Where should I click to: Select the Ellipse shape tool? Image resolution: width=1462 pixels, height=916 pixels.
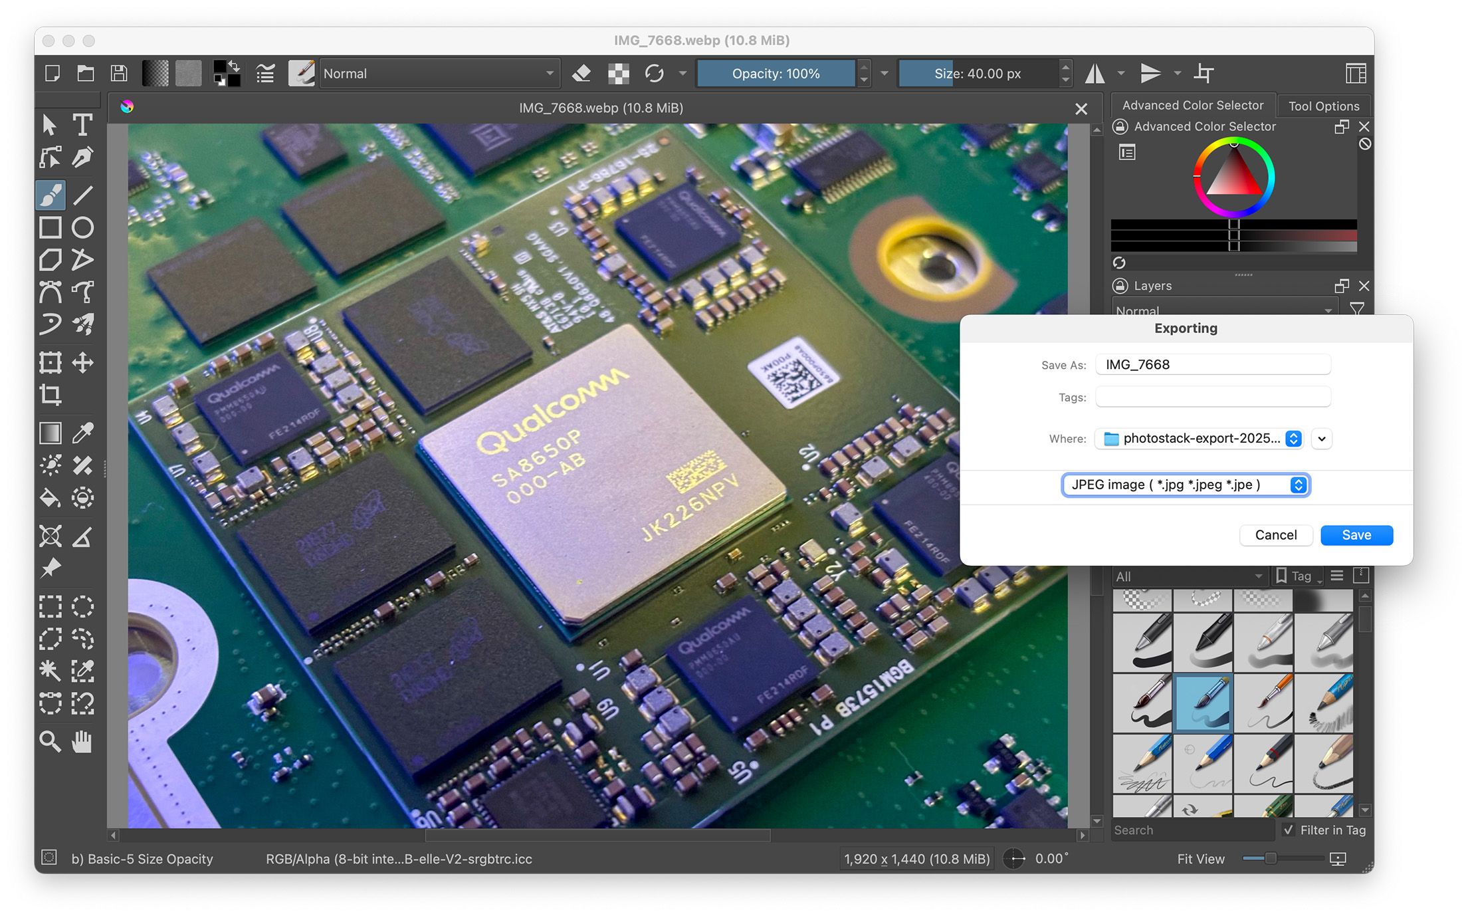click(x=82, y=228)
